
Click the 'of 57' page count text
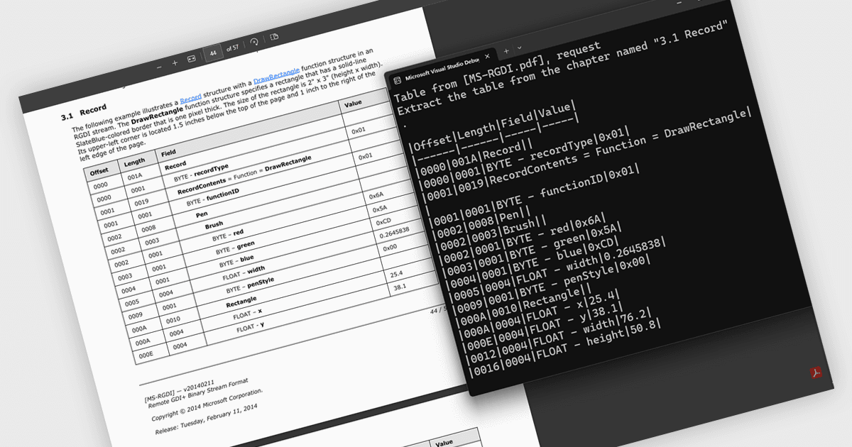232,49
